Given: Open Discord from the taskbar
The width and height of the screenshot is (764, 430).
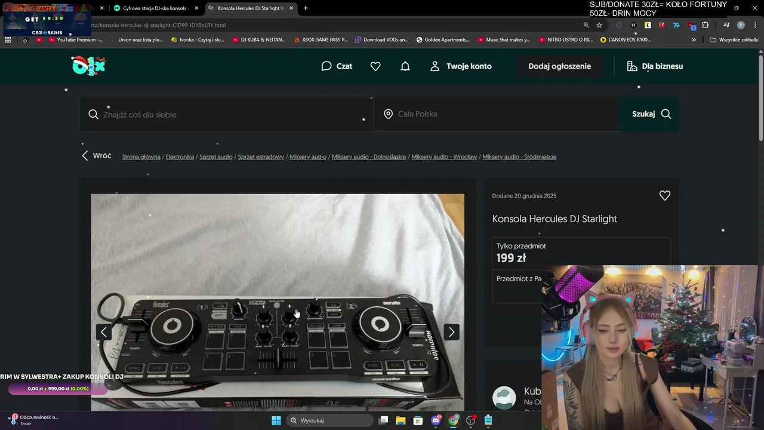Looking at the screenshot, I should pyautogui.click(x=436, y=420).
